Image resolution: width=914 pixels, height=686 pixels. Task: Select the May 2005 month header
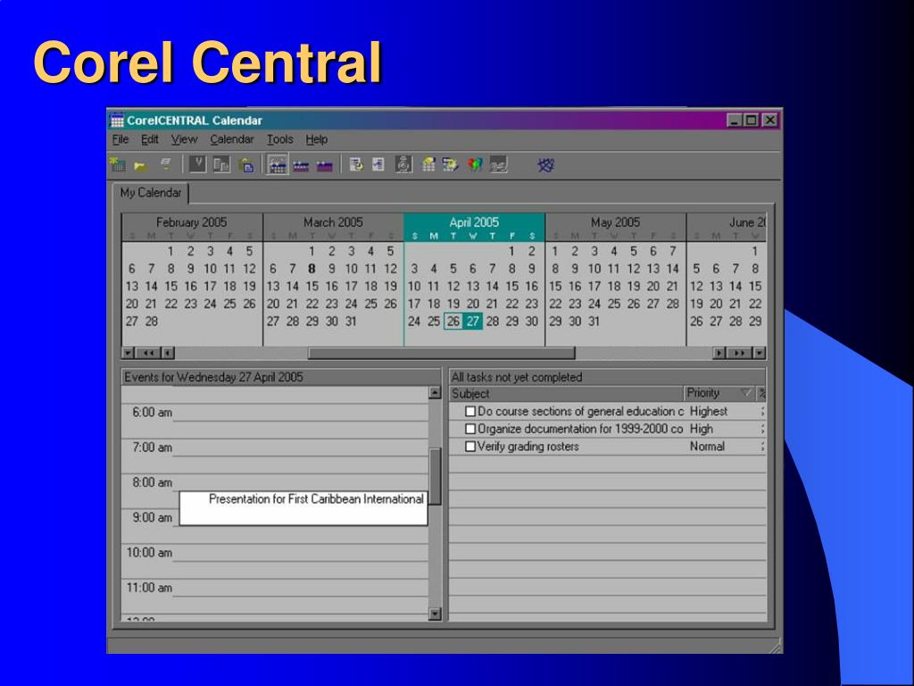pos(615,222)
